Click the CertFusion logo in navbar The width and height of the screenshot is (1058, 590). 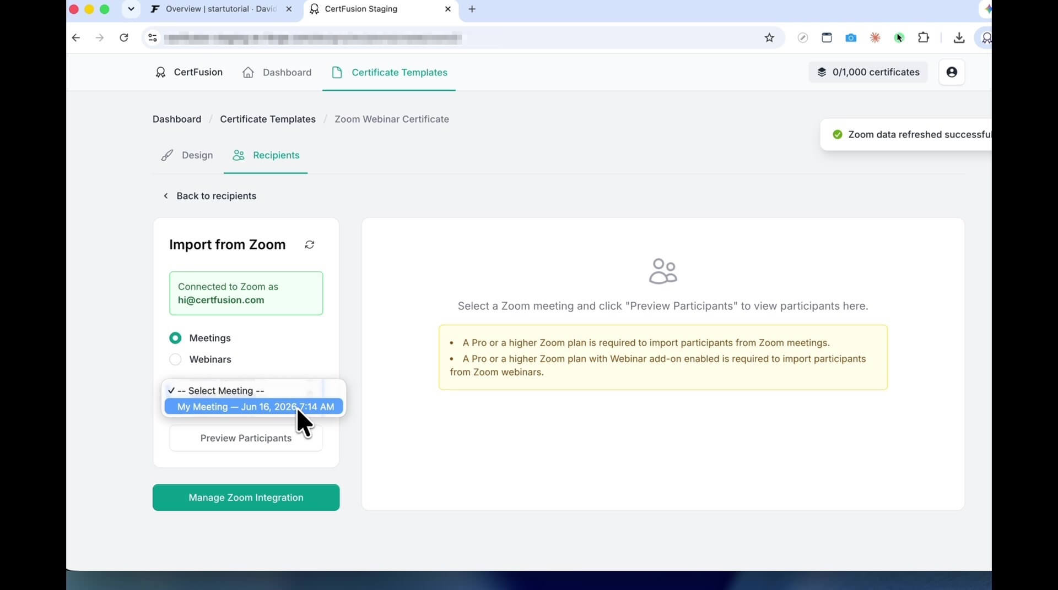click(189, 72)
